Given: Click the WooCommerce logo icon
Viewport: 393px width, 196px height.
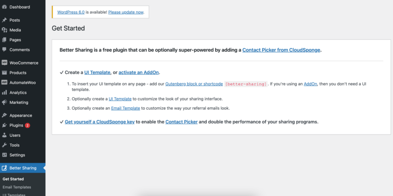Looking at the screenshot, I should tap(4, 63).
